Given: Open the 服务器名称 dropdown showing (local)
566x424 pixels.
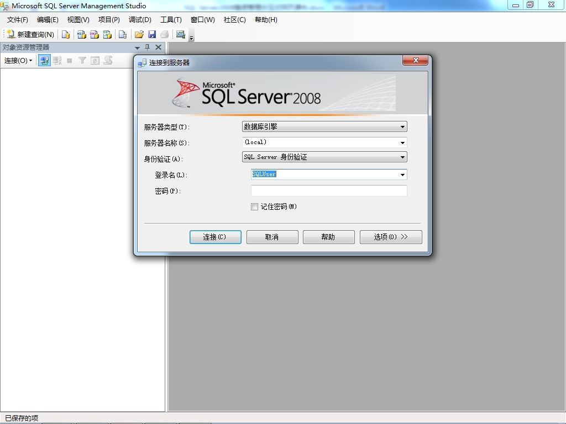Looking at the screenshot, I should click(x=324, y=142).
